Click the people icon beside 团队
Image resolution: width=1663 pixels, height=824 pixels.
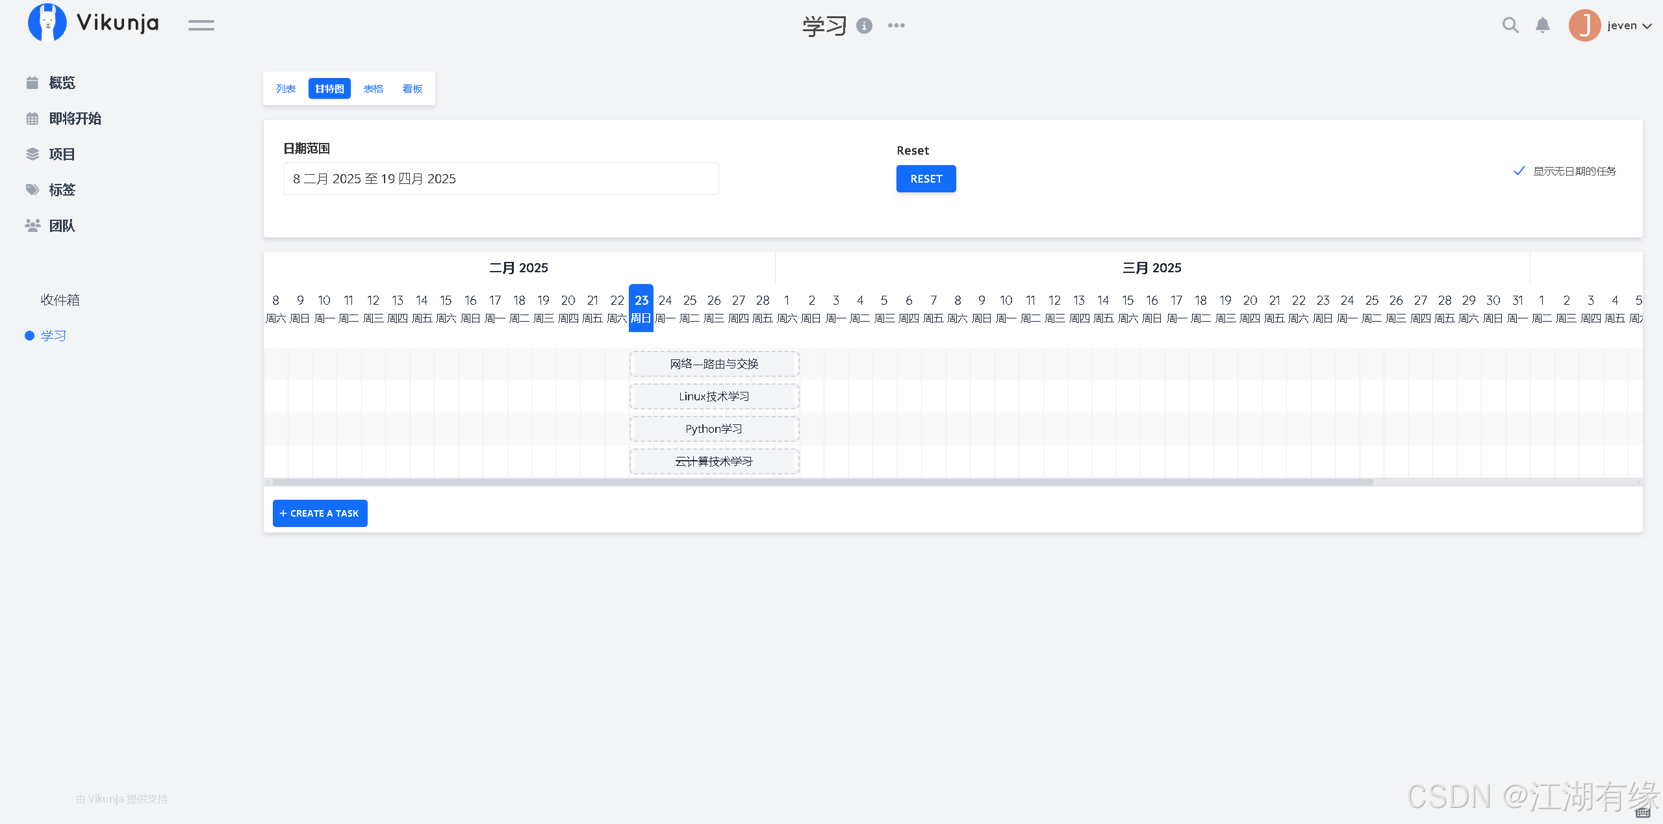coord(32,225)
